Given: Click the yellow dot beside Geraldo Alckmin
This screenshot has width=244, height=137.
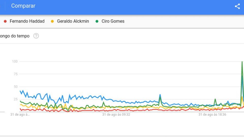Looking at the screenshot, I should (52, 21).
